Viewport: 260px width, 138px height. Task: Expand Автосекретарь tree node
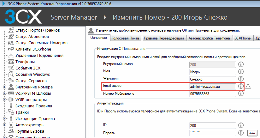[x=4, y=125]
